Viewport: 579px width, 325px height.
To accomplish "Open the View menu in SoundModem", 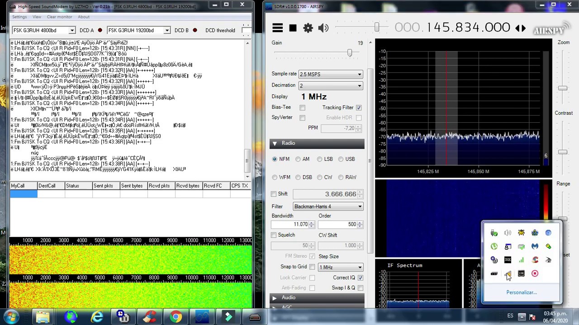I will point(37,17).
